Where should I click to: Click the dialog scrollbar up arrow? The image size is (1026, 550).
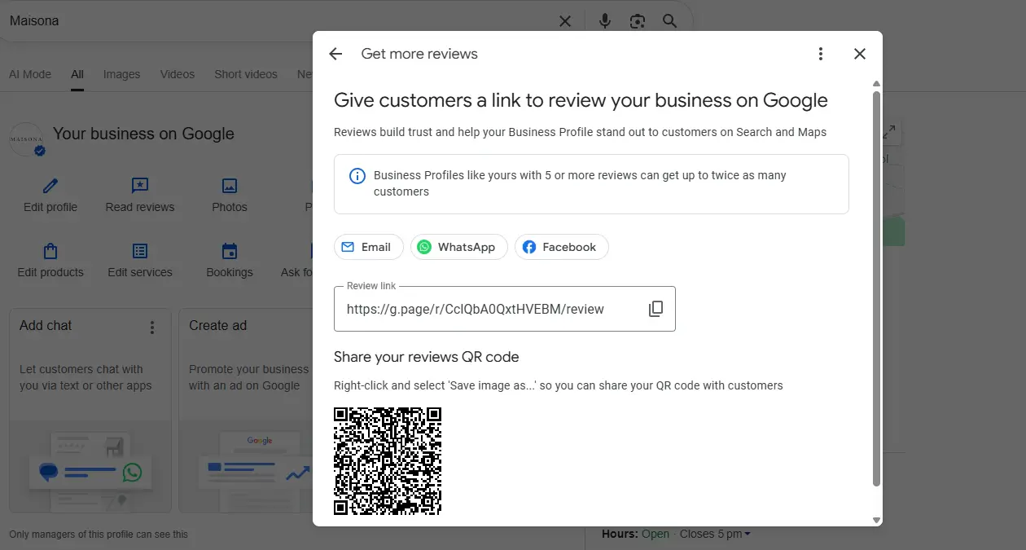coord(877,83)
